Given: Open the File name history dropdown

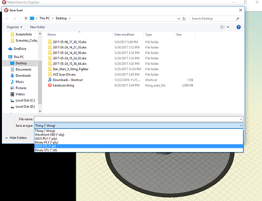Looking at the screenshot, I should 241,119.
